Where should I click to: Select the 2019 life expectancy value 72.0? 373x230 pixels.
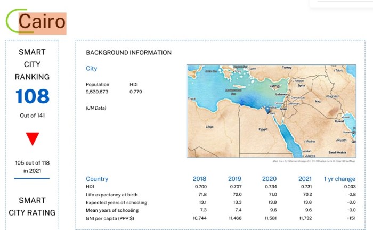pyautogui.click(x=237, y=194)
